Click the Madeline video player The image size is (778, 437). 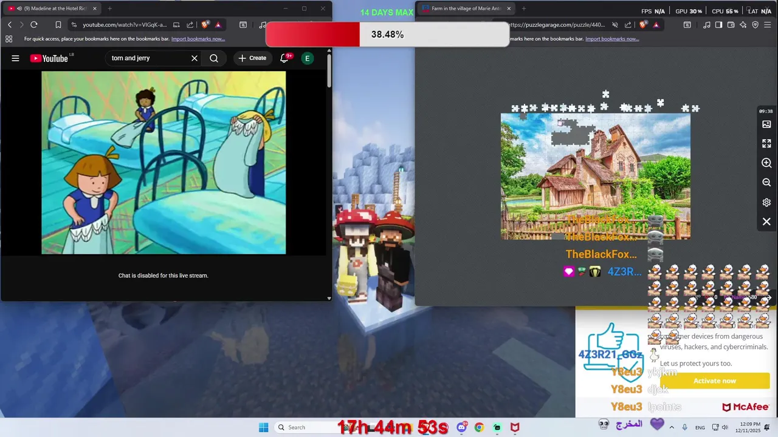pos(164,163)
